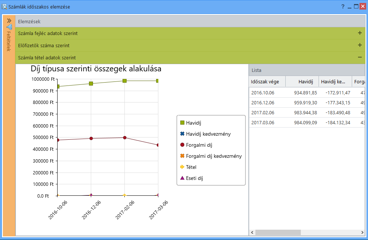The width and height of the screenshot is (368, 240).
Task: Sort by Havidíj column header
Action: point(302,81)
